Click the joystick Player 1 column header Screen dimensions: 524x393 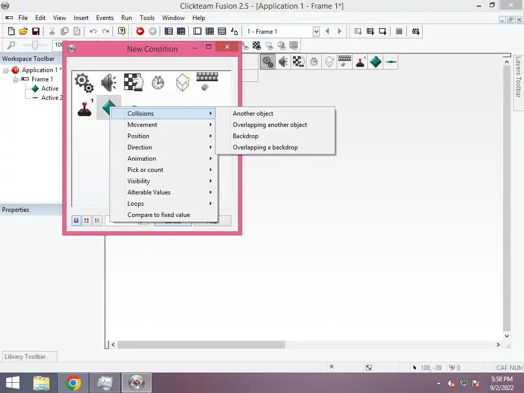[360, 61]
